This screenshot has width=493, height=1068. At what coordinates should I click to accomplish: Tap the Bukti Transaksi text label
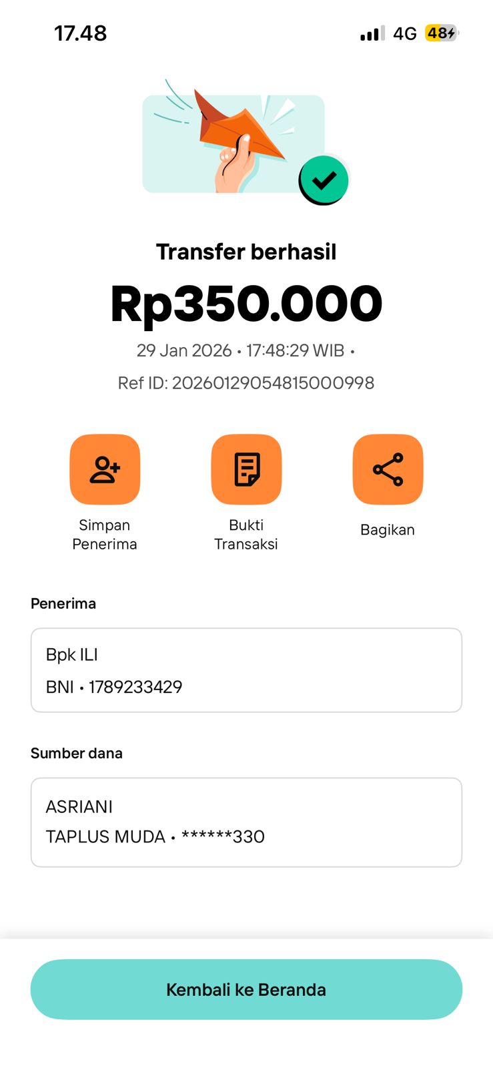click(246, 535)
